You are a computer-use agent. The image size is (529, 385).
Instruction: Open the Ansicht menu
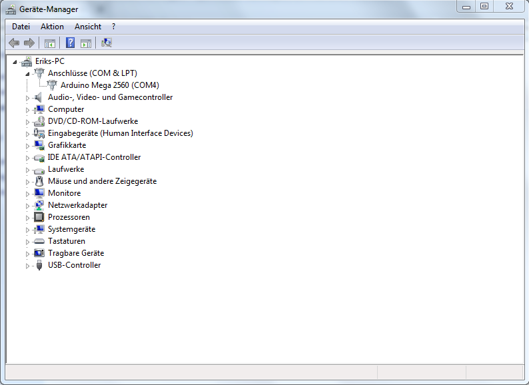(88, 27)
